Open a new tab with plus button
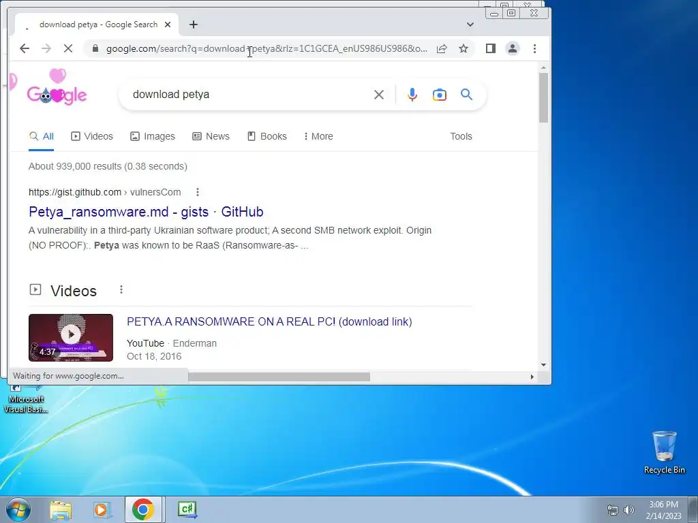The image size is (698, 523). click(193, 25)
